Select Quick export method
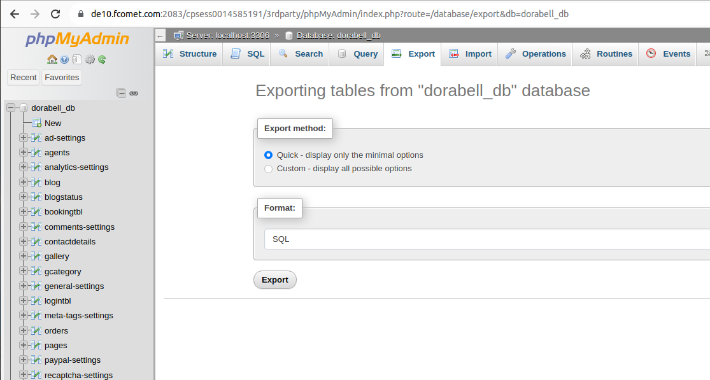Image resolution: width=710 pixels, height=380 pixels. 268,155
